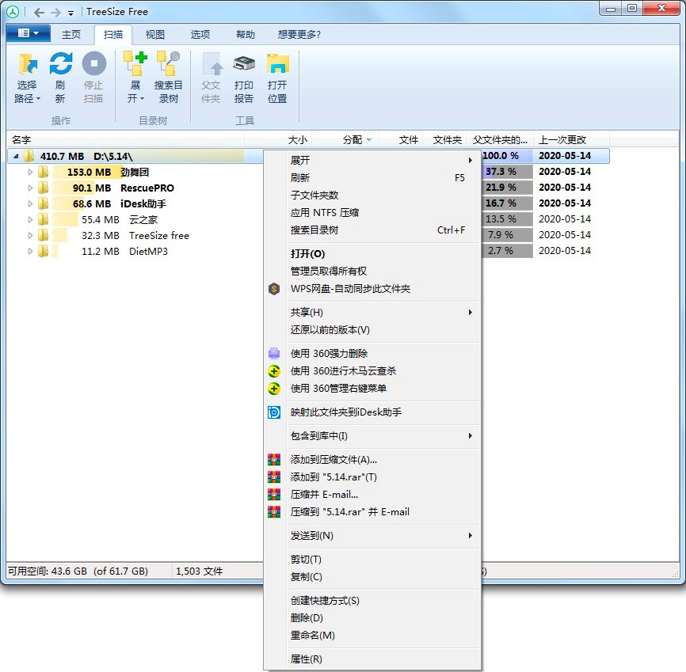Click the back navigation arrow
The height and width of the screenshot is (672, 686).
point(39,11)
